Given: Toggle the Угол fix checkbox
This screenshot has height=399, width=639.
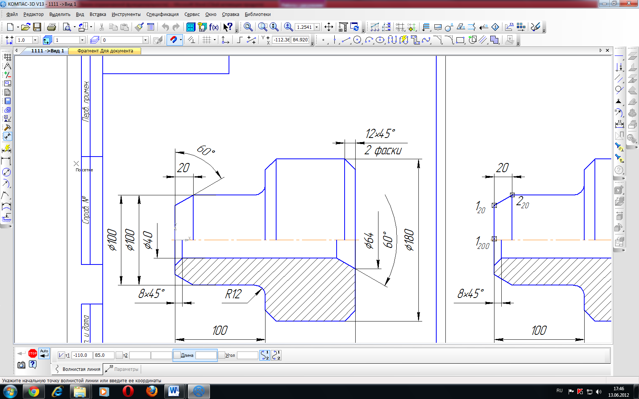Looking at the screenshot, I should 221,355.
